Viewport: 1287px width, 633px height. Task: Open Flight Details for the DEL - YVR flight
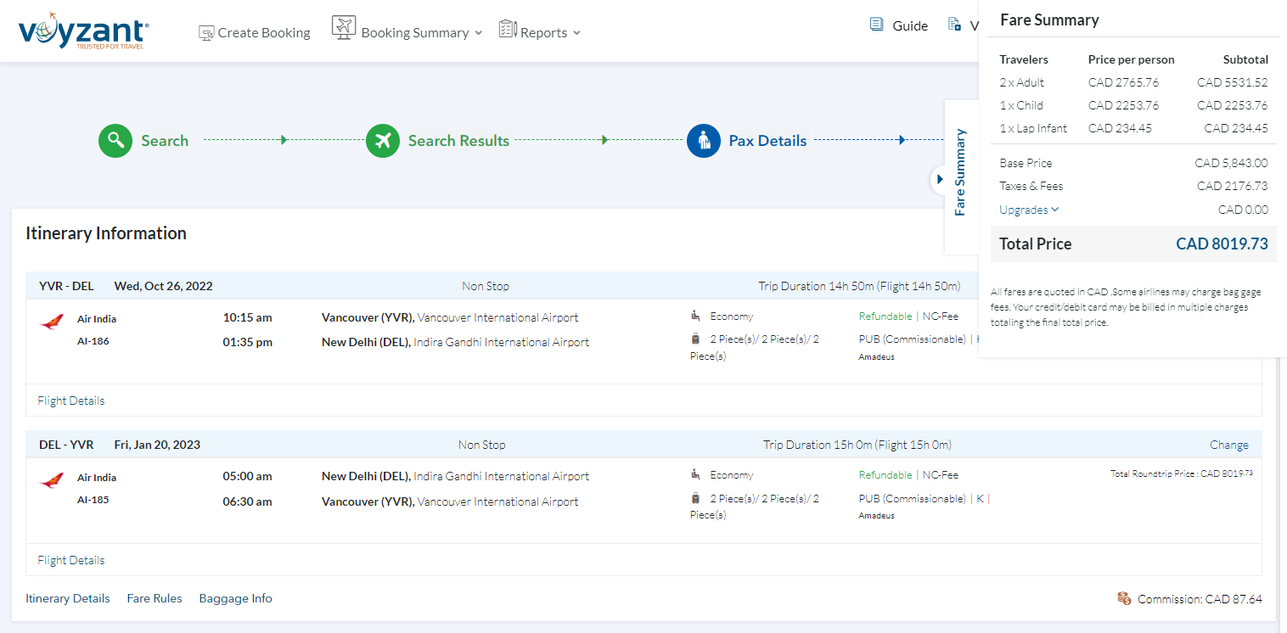pyautogui.click(x=71, y=560)
